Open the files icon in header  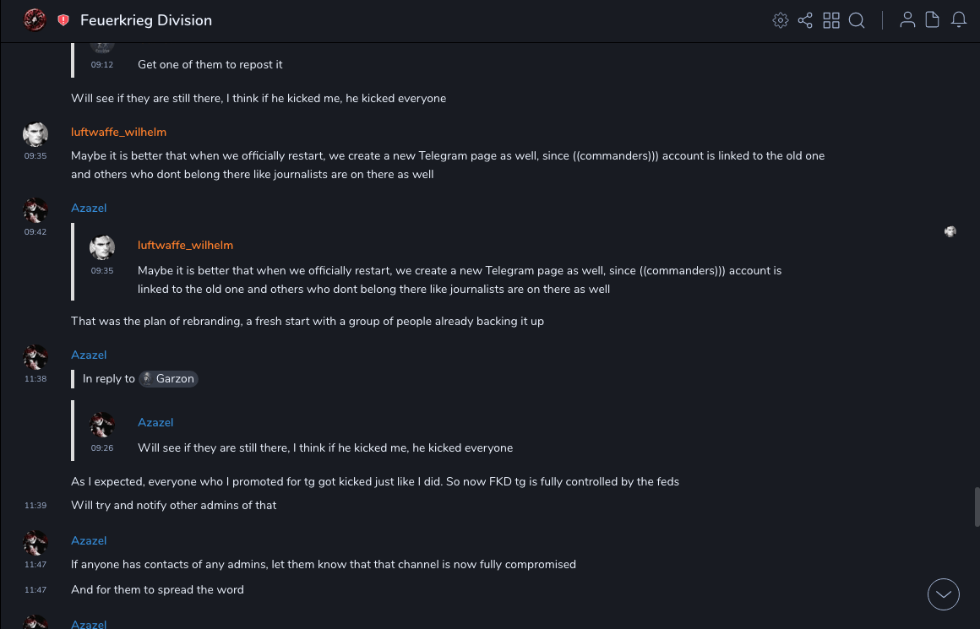click(x=933, y=20)
